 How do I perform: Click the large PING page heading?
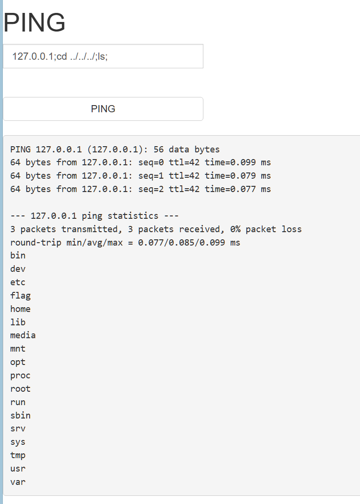[34, 22]
